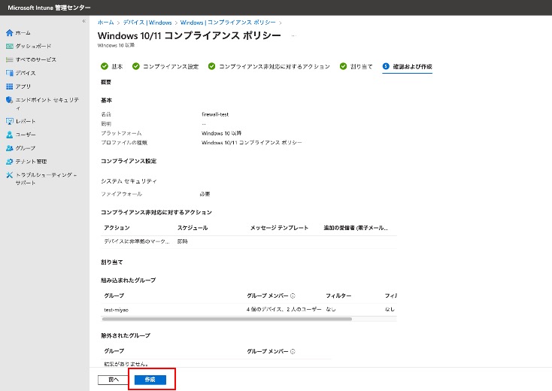Select the test-miyao group row
Screen dimensions: 552x391
pos(248,309)
